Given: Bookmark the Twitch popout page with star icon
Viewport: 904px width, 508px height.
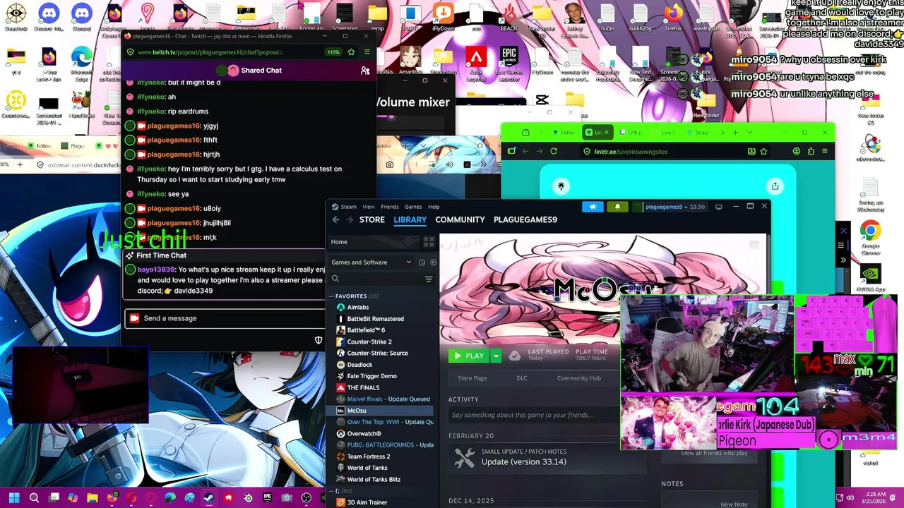Looking at the screenshot, I should 351,52.
